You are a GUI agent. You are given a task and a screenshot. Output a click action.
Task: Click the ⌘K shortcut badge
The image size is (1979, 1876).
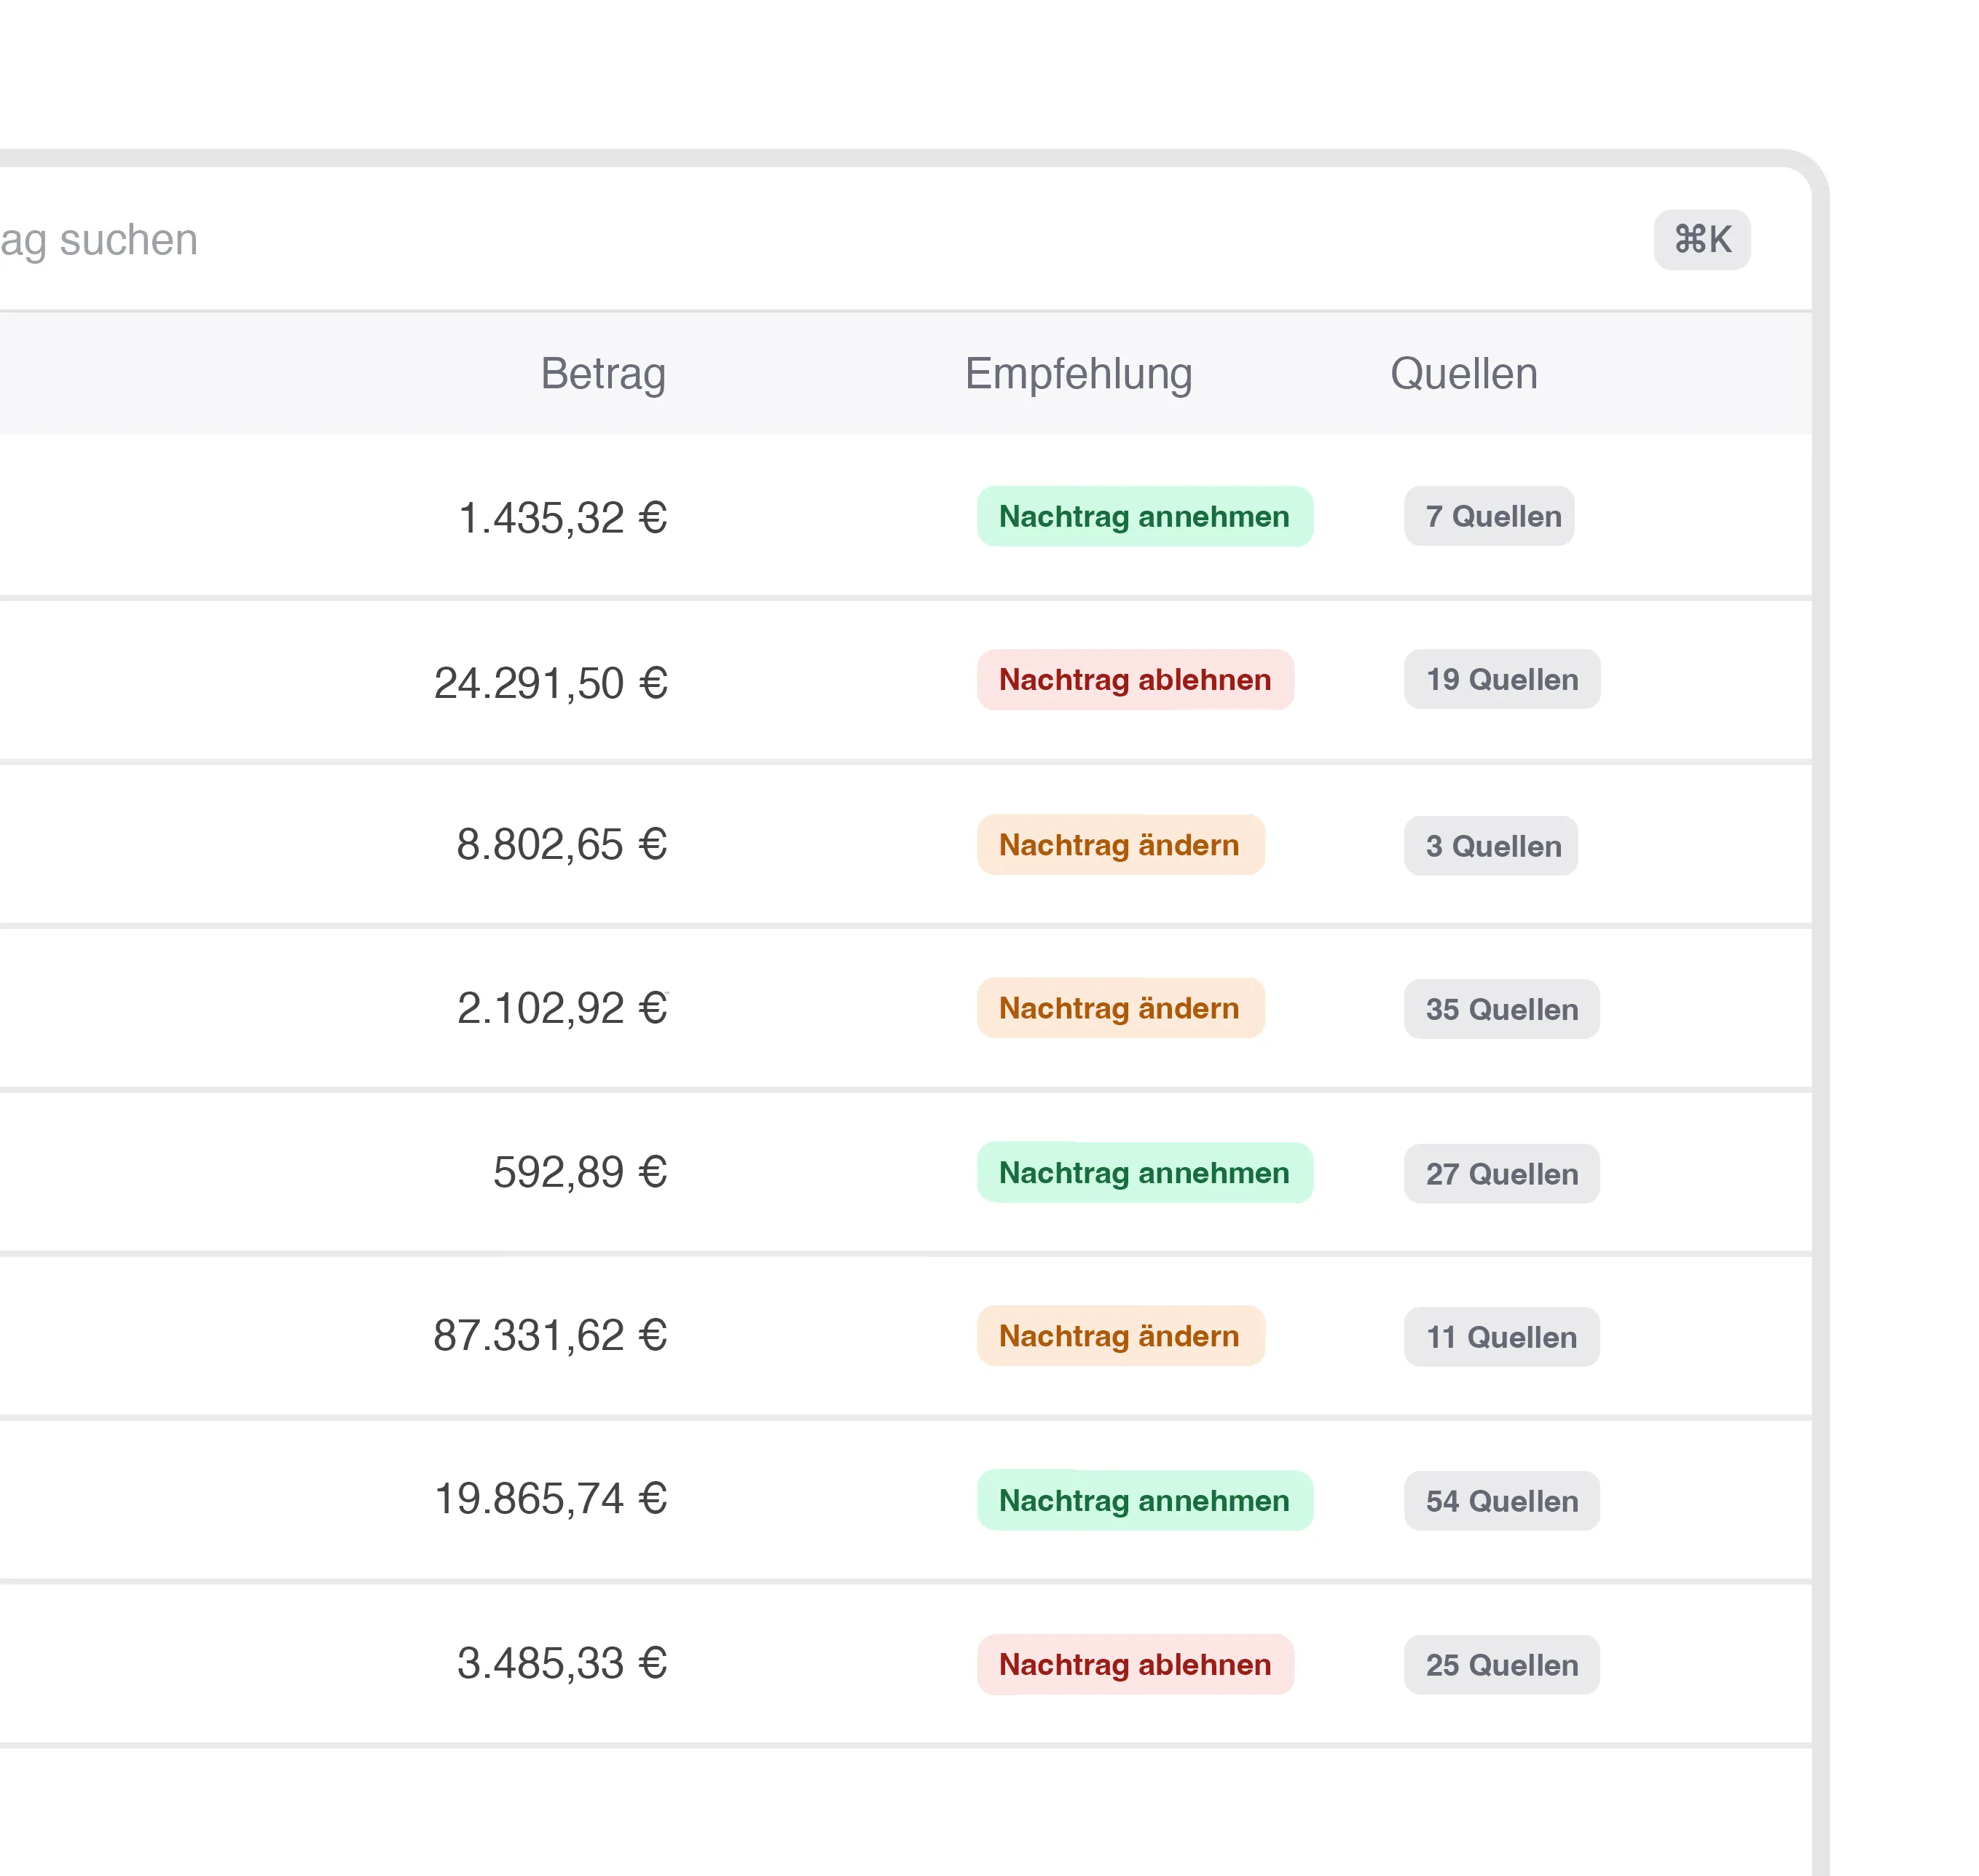pos(1701,240)
